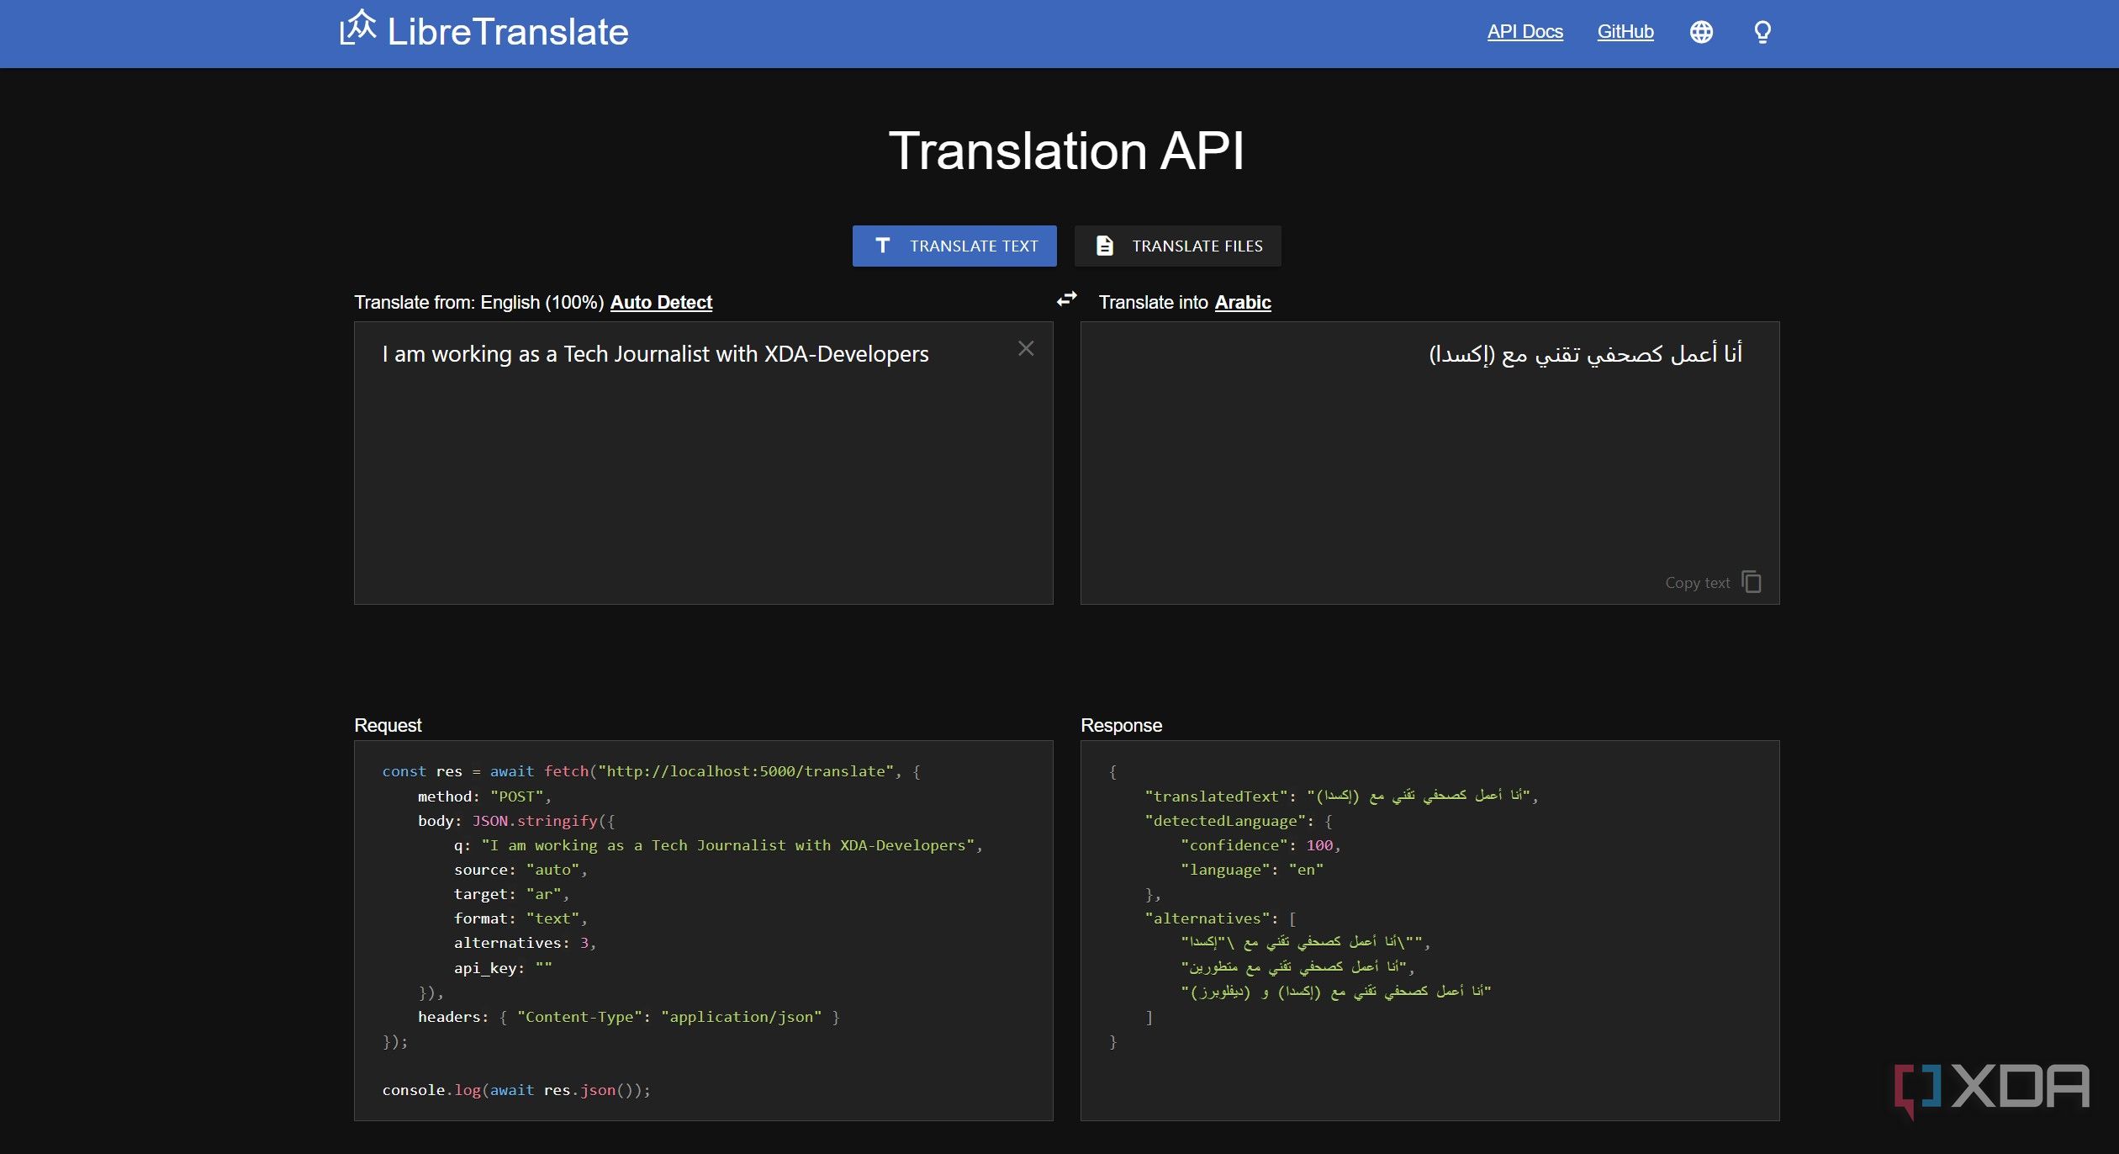Open the API Docs link
2119x1154 pixels.
[1525, 32]
